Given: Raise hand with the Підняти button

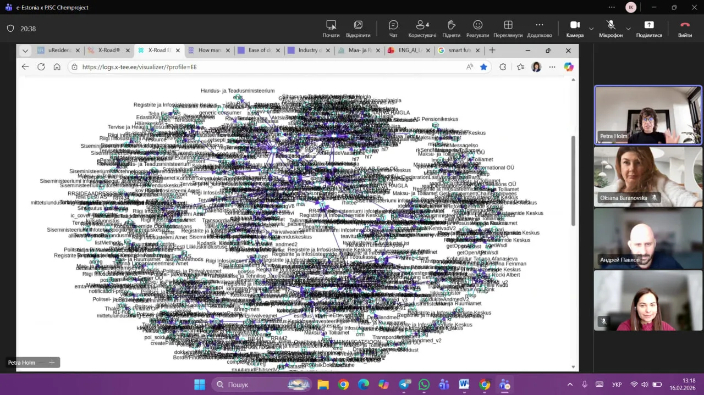Looking at the screenshot, I should tap(451, 29).
